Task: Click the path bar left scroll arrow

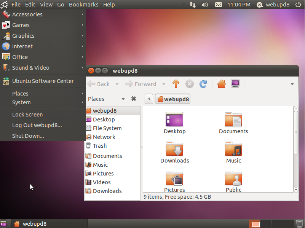Action: tap(149, 99)
